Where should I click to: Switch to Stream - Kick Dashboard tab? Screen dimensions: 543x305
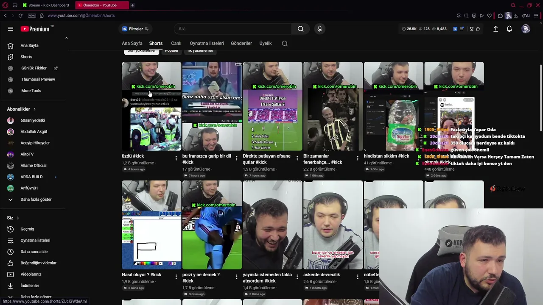pos(46,5)
